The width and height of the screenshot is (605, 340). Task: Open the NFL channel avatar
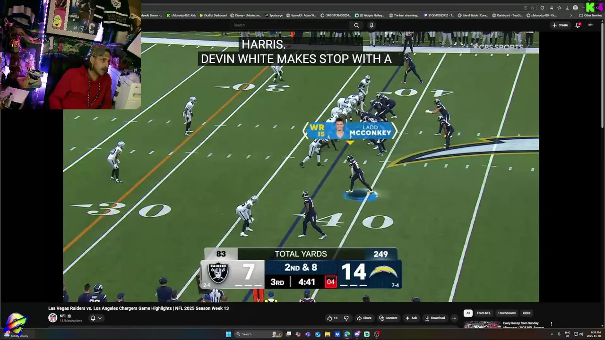pyautogui.click(x=53, y=318)
